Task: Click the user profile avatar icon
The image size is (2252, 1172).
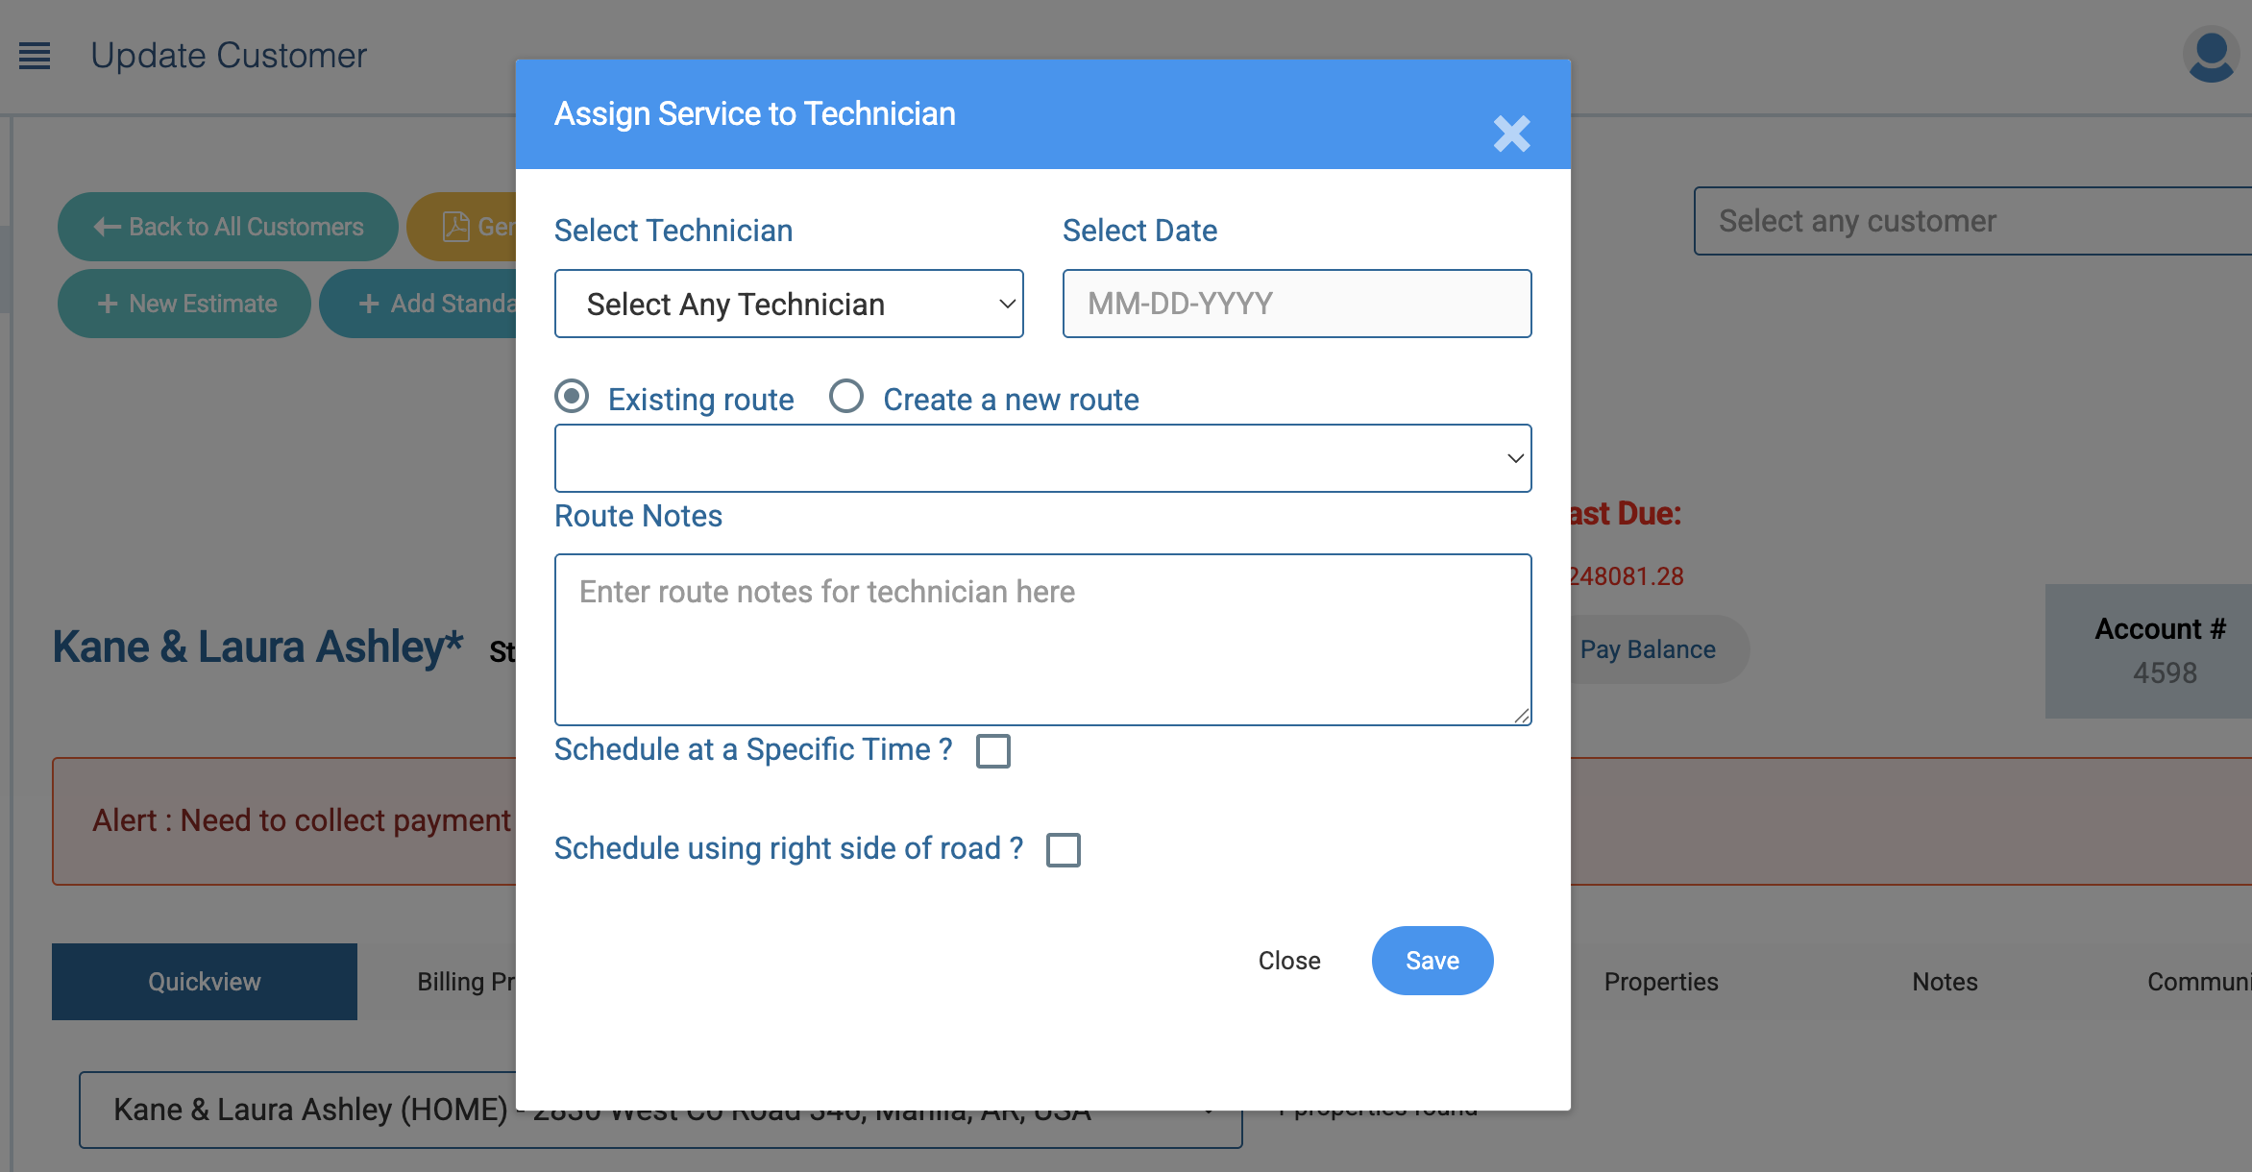Action: pyautogui.click(x=2211, y=56)
